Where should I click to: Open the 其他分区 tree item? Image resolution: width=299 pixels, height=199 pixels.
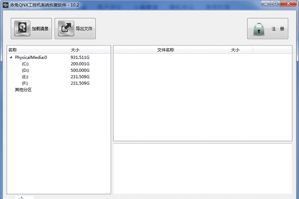tap(23, 90)
